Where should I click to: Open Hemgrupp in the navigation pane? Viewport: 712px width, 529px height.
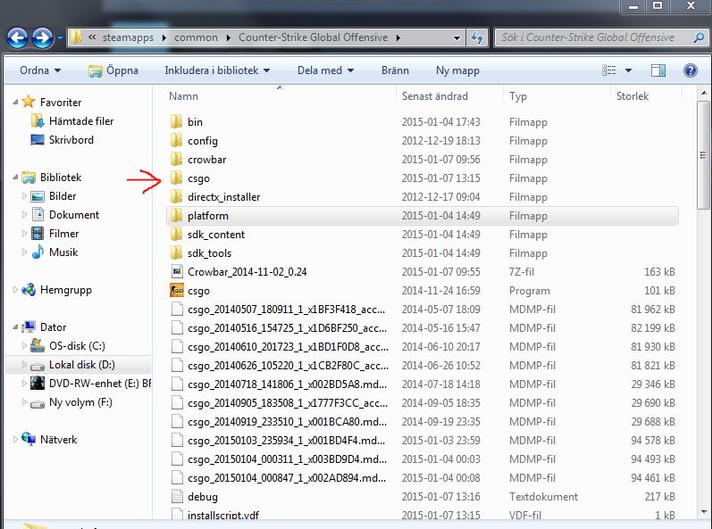point(66,290)
